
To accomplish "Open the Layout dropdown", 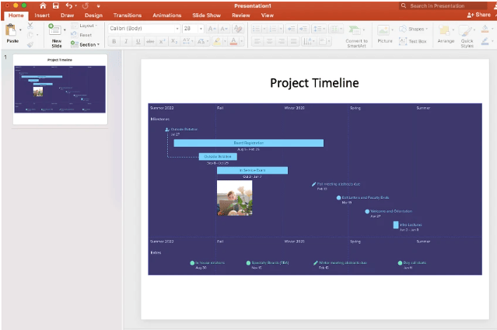I will (x=87, y=25).
